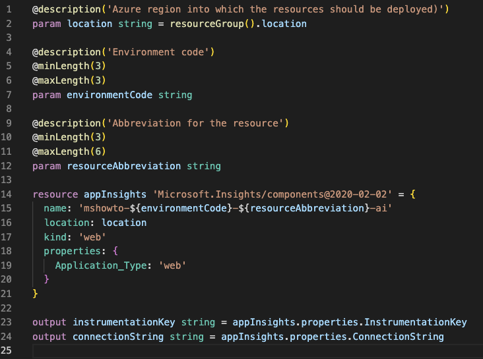Click the 'resource' keyword on line 14
Image resolution: width=483 pixels, height=359 pixels.
click(55, 194)
